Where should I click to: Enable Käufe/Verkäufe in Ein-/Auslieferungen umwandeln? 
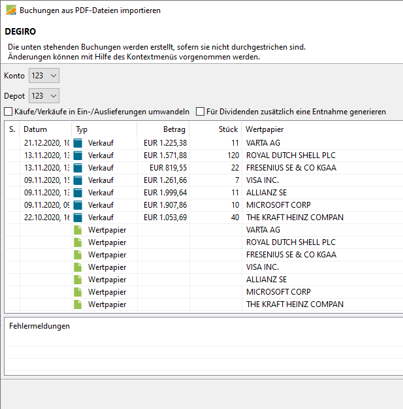(x=8, y=112)
